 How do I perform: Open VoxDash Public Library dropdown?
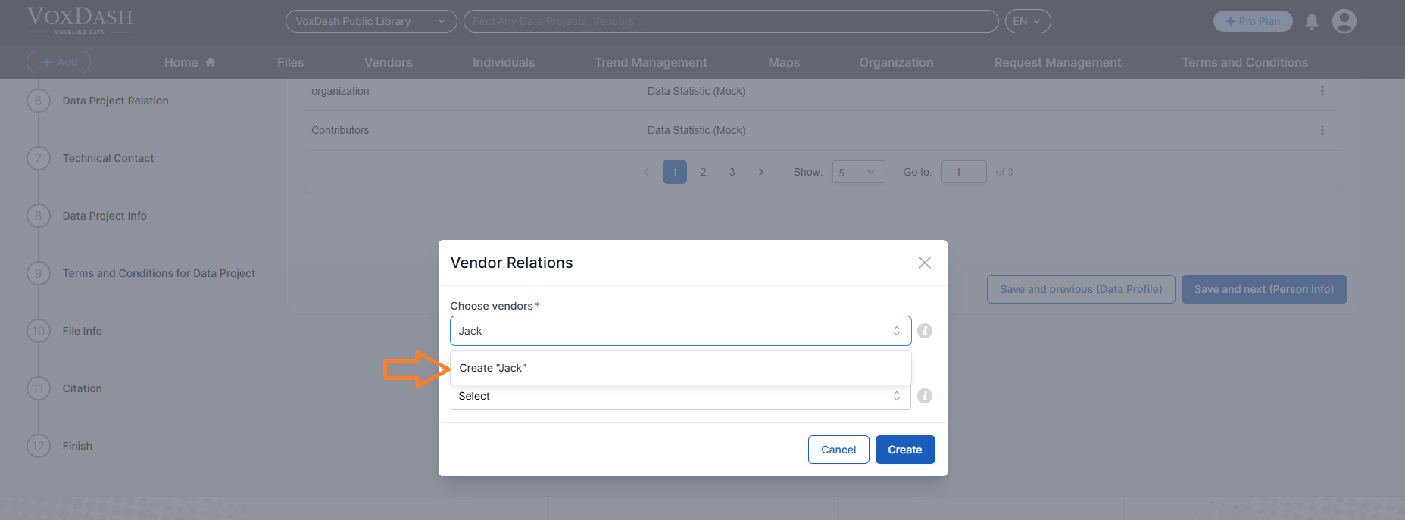(371, 21)
